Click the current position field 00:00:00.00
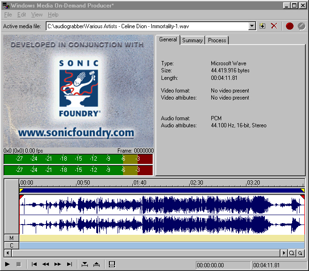This screenshot has height=271, width=309. [x=223, y=265]
